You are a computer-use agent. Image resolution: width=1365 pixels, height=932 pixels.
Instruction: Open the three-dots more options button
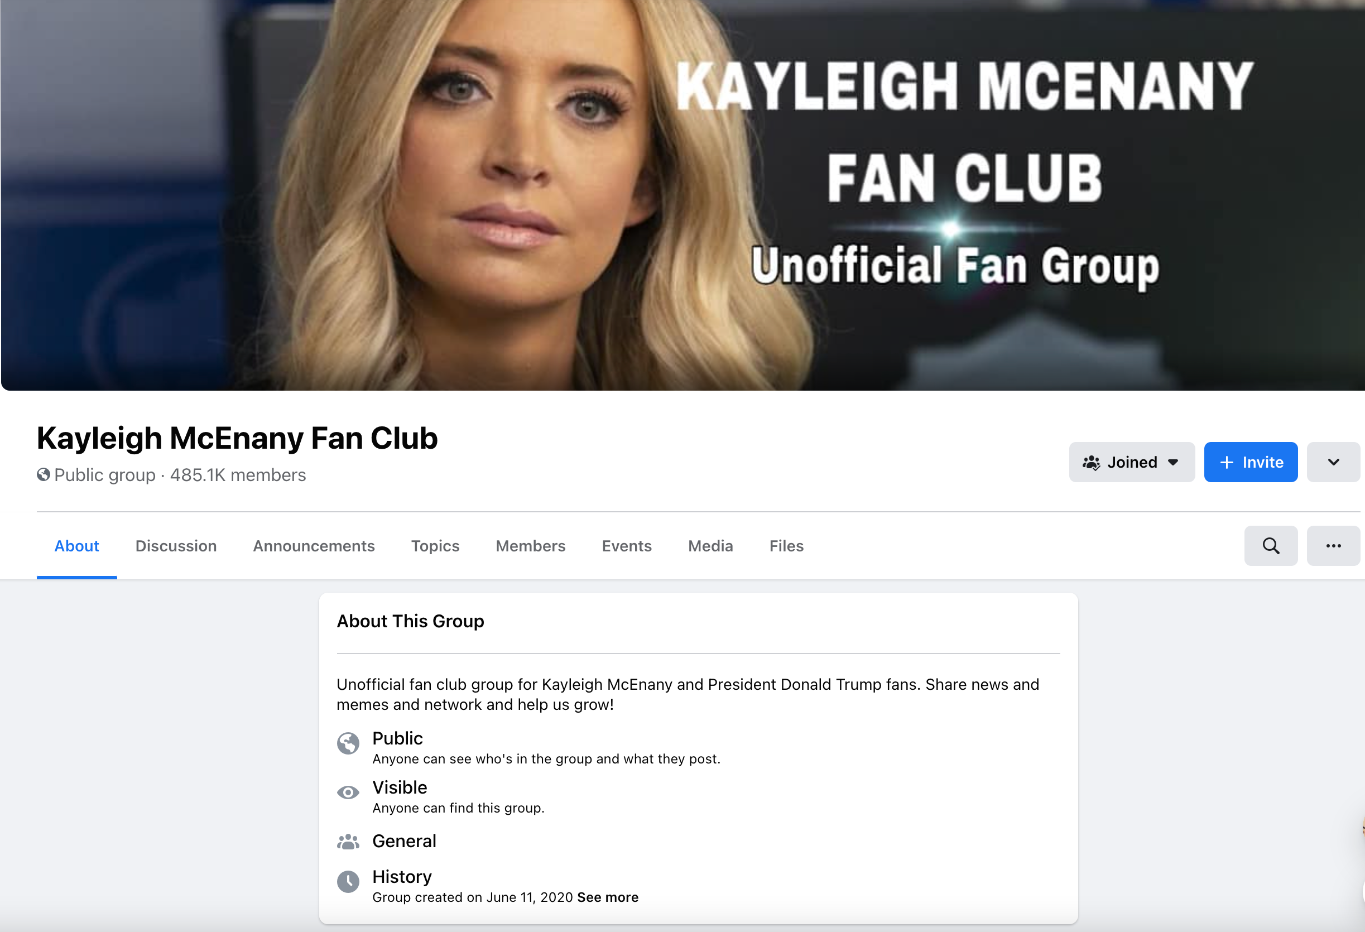tap(1333, 546)
